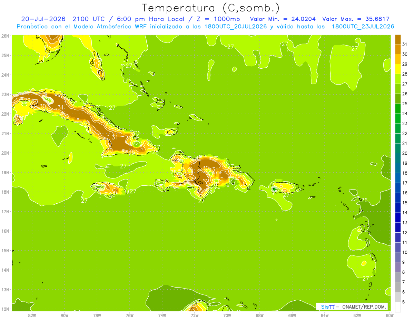The height and width of the screenshot is (320, 414).
Task: Click the '22N' latitude axis label
Action: 5,114
